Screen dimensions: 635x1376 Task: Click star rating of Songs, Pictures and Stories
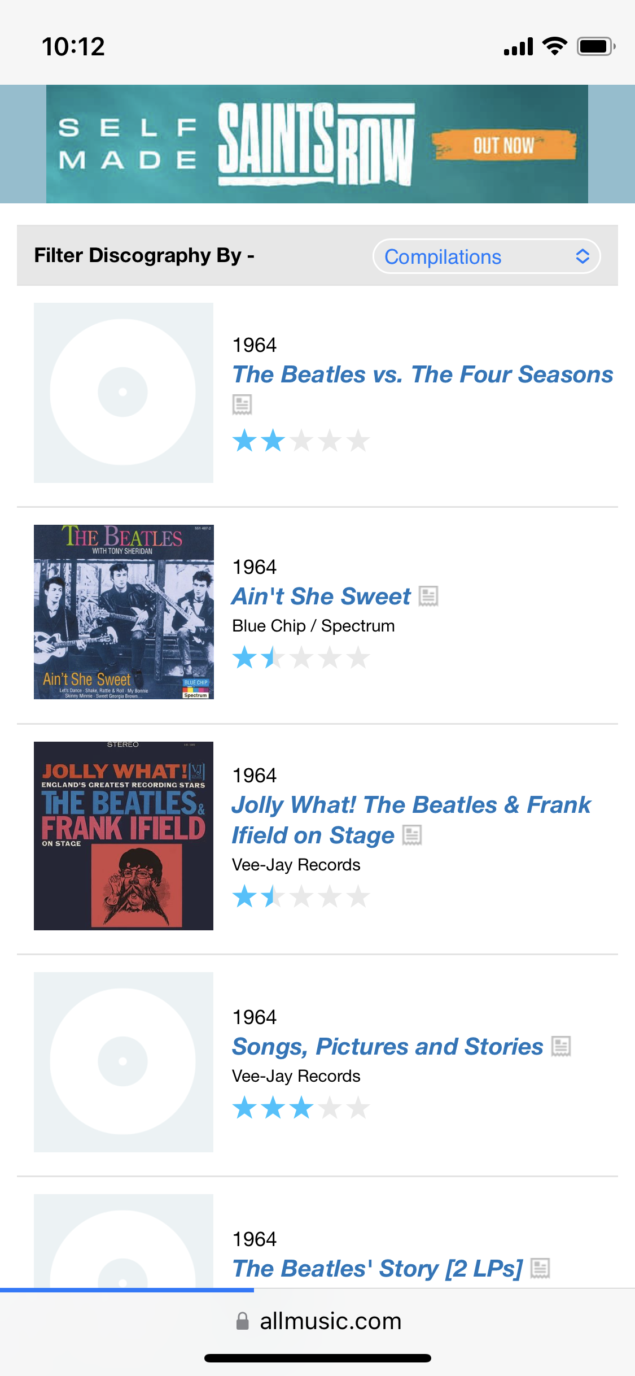pos(301,1108)
